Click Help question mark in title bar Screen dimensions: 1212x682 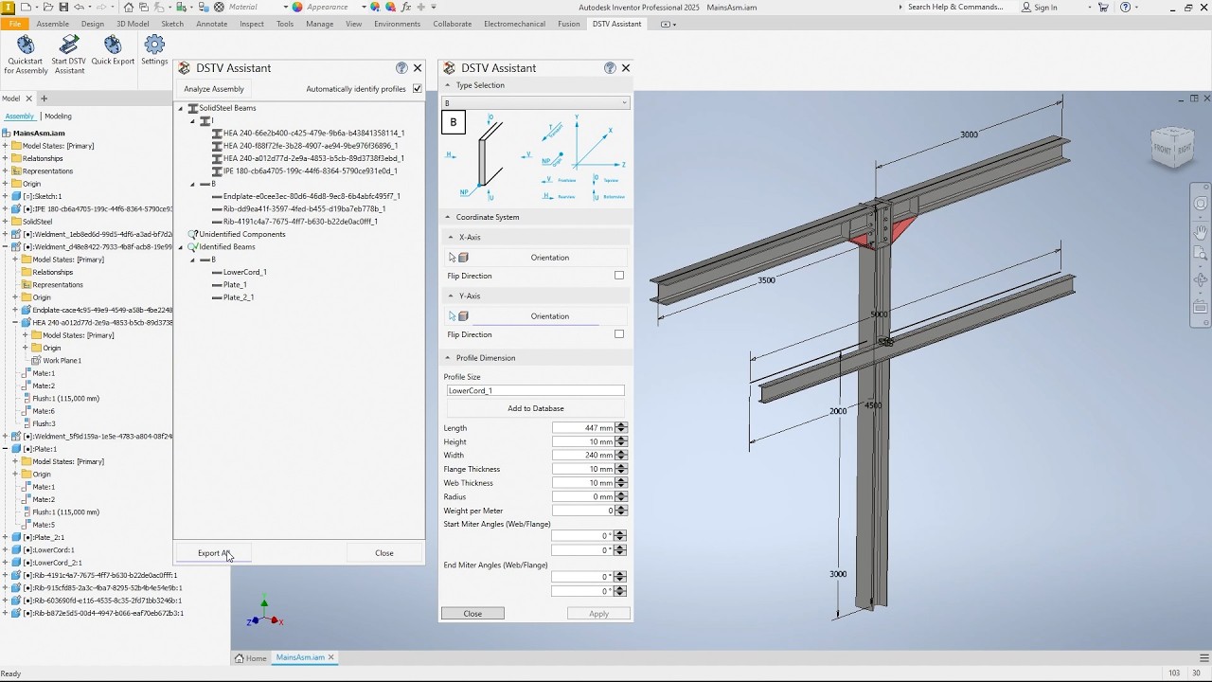(1125, 7)
